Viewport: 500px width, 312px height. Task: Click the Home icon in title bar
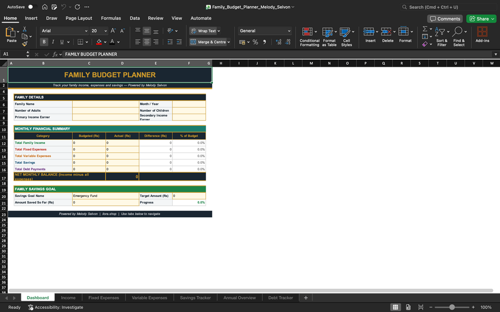(44, 7)
